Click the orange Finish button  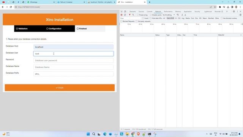(x=60, y=88)
